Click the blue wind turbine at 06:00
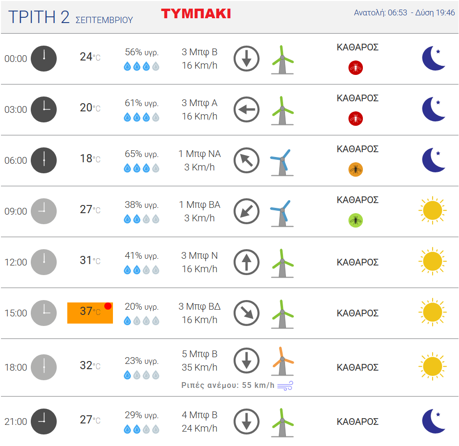This screenshot has height=446, width=459. (x=282, y=162)
